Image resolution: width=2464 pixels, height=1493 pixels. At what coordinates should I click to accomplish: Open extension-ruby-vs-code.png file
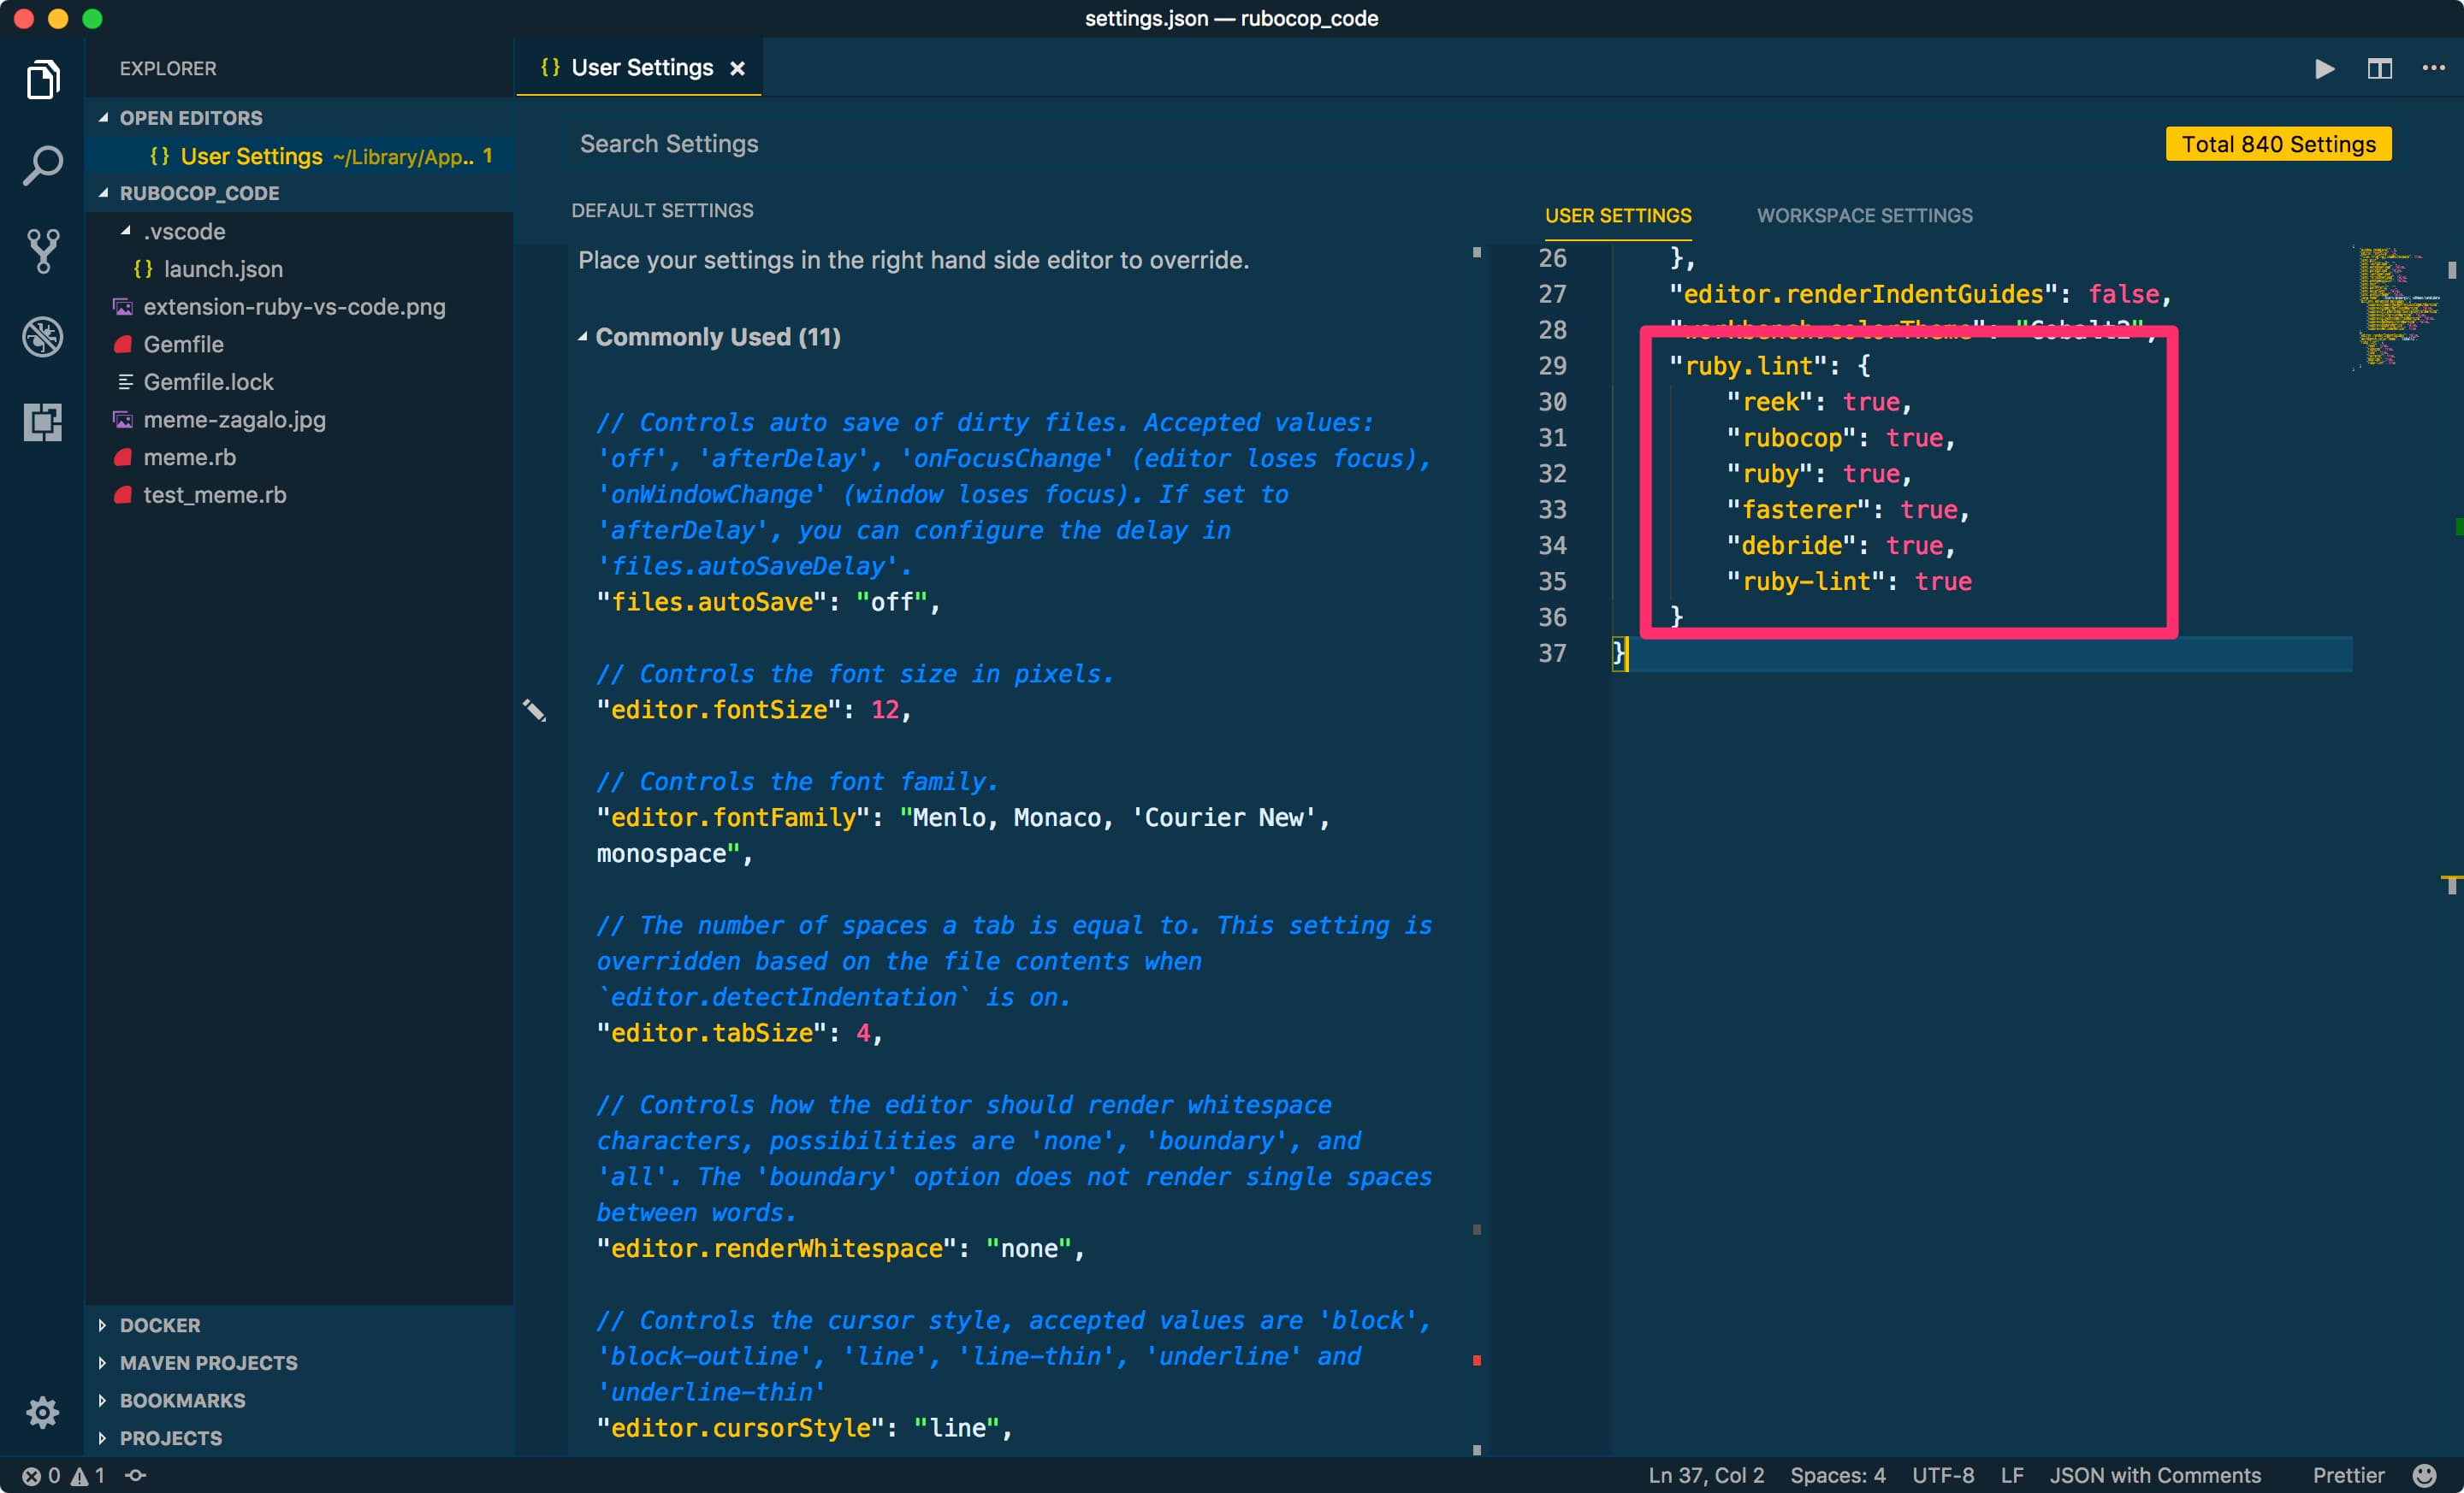[x=294, y=307]
